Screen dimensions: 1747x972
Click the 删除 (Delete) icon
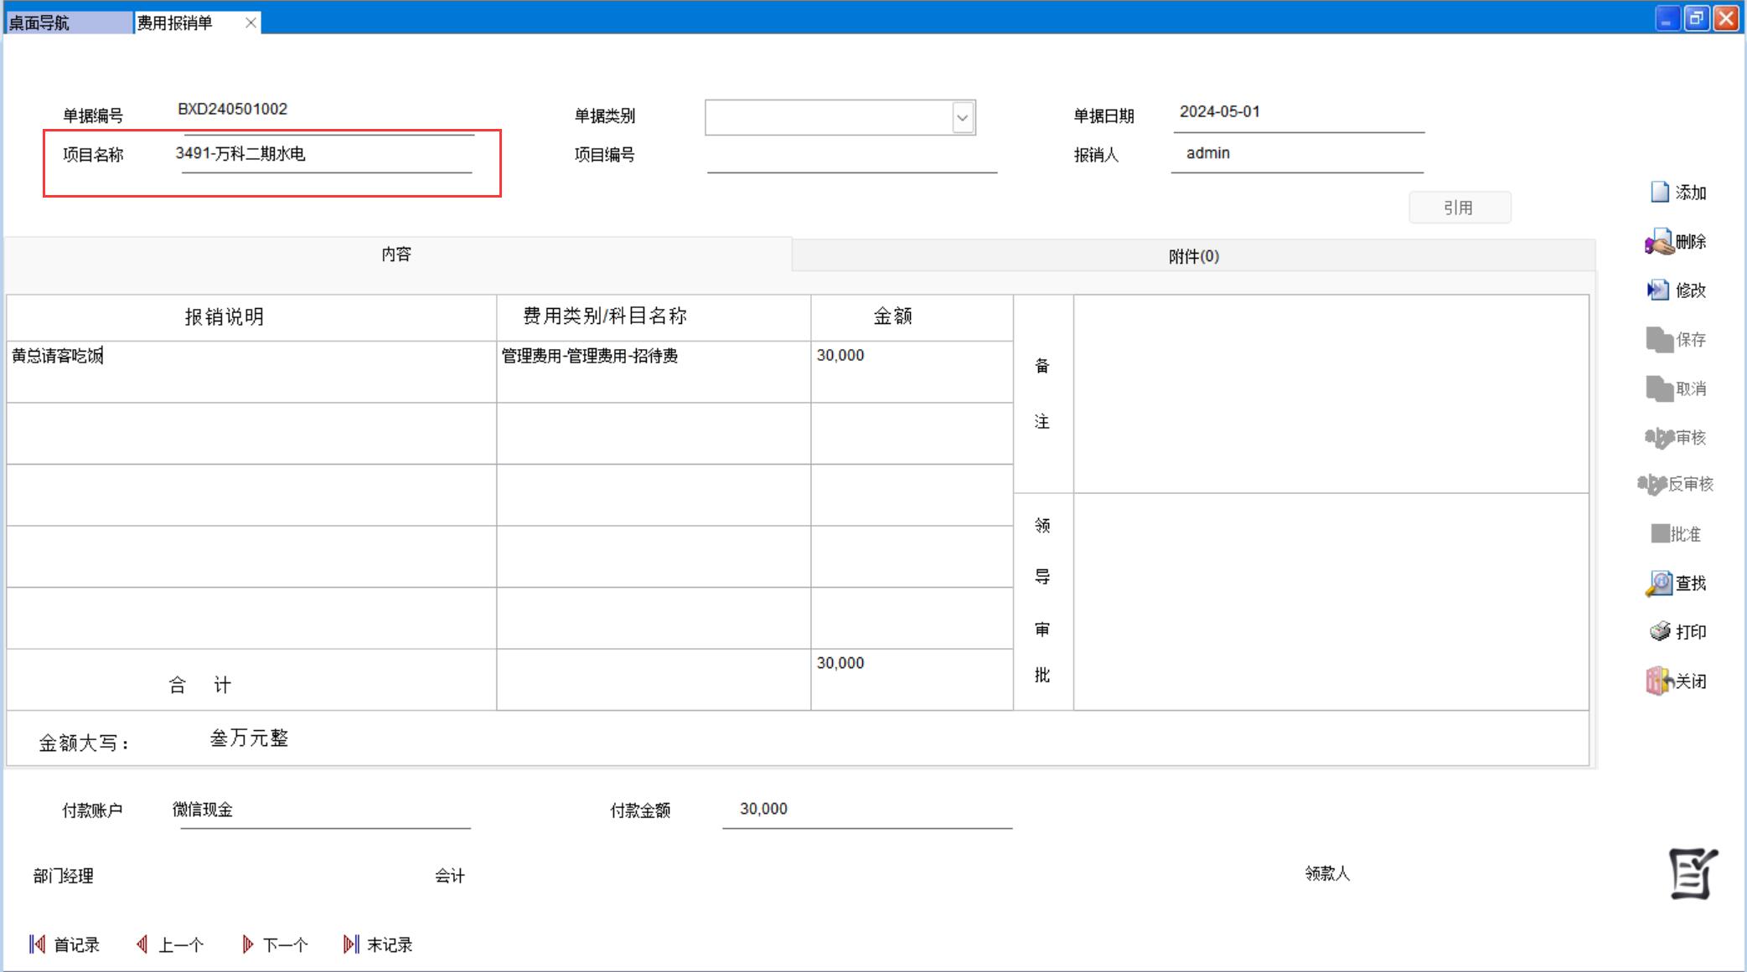click(x=1659, y=242)
